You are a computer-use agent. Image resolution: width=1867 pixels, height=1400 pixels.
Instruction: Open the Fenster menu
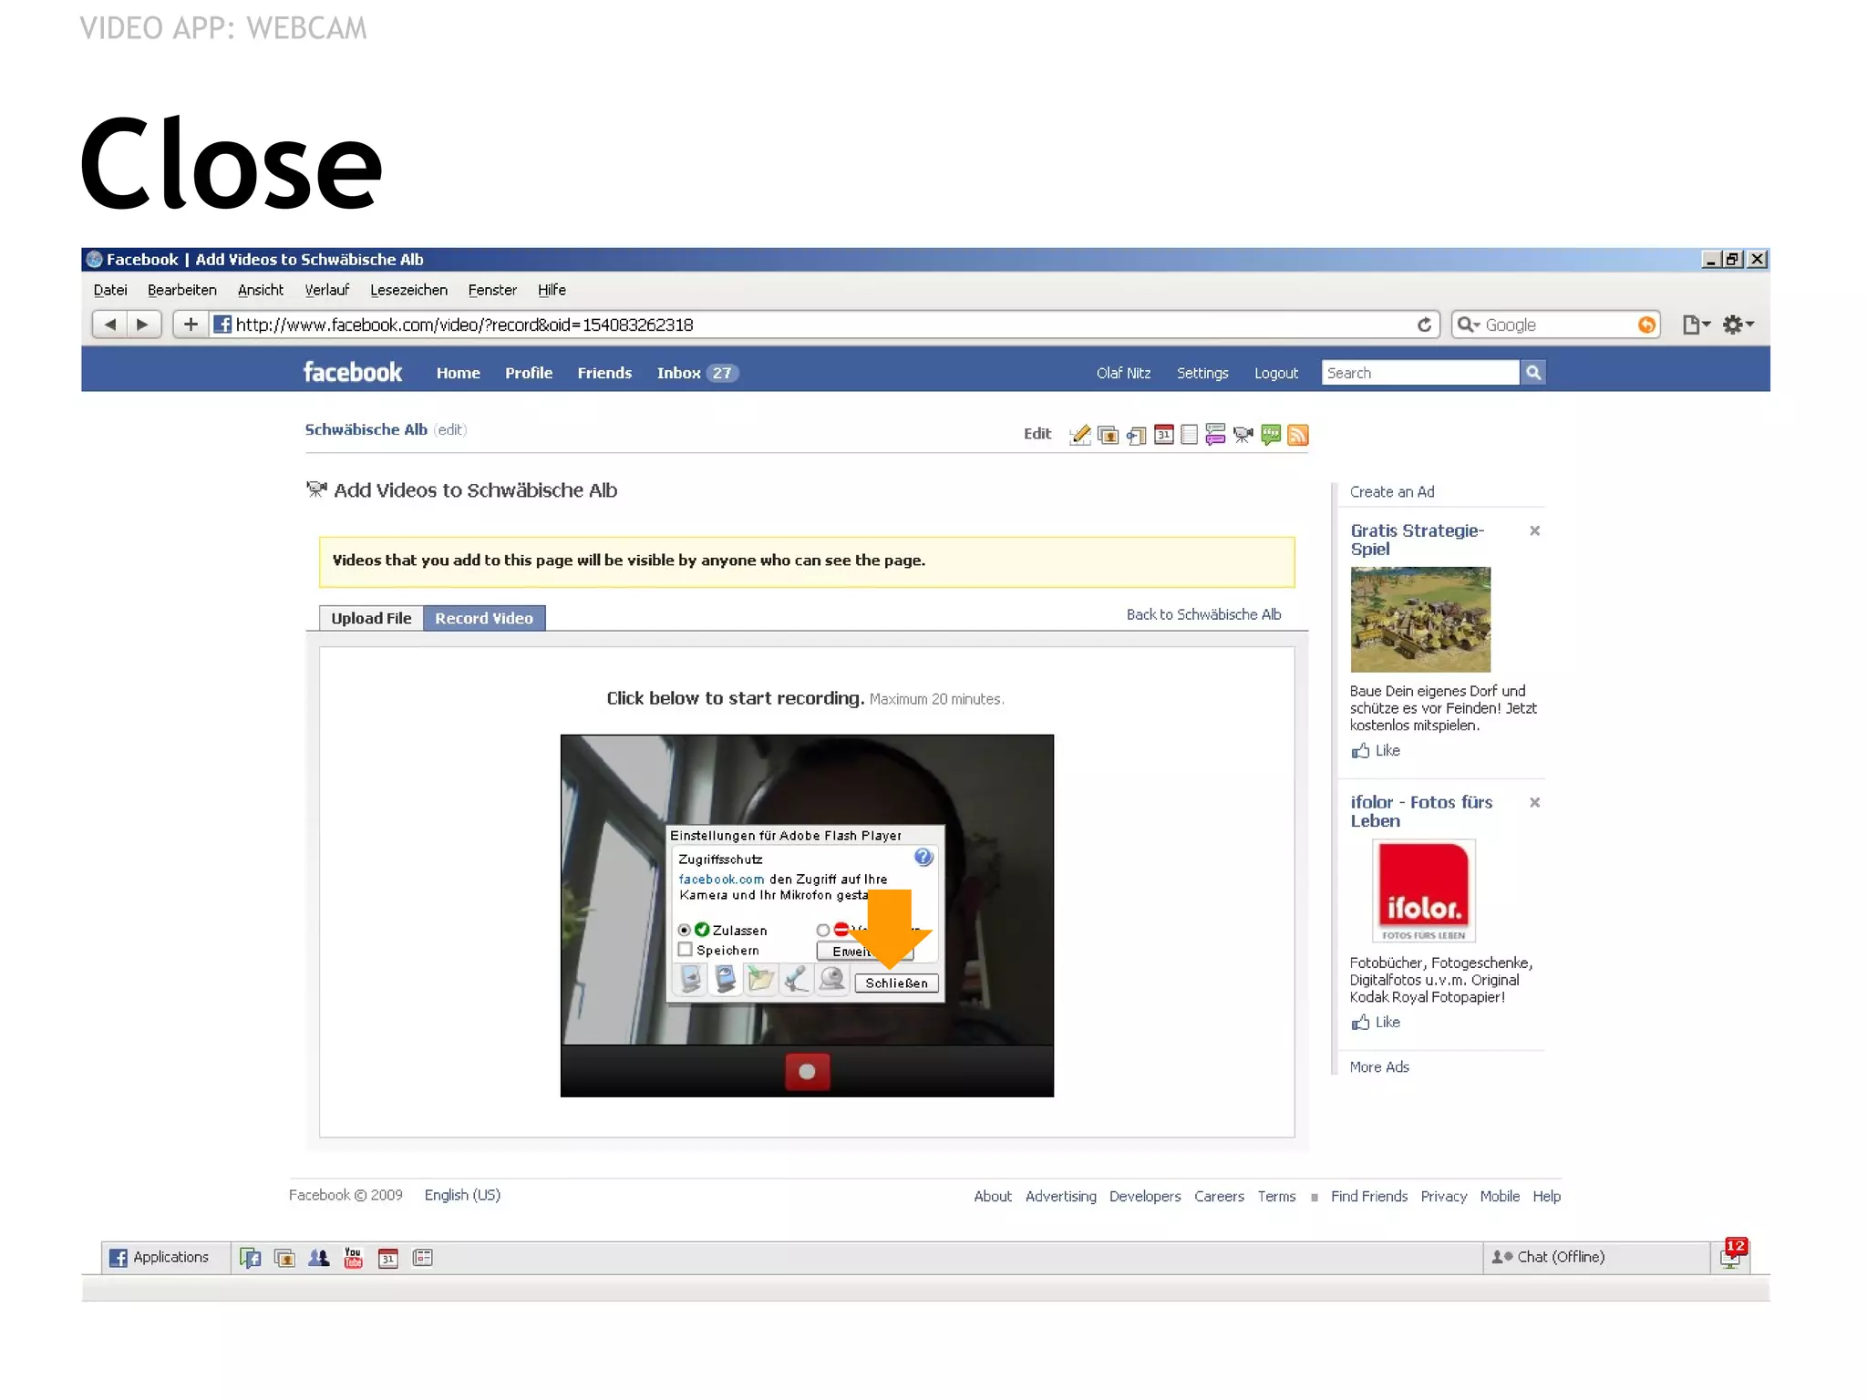coord(492,290)
